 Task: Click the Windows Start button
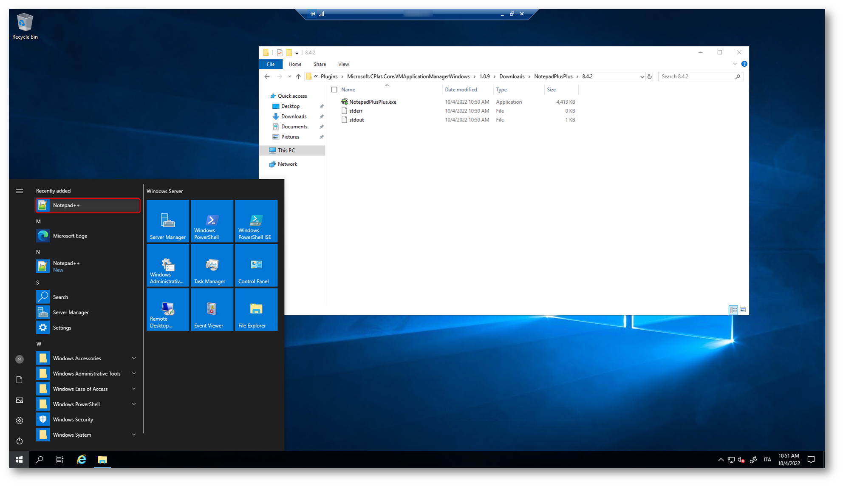pyautogui.click(x=19, y=460)
